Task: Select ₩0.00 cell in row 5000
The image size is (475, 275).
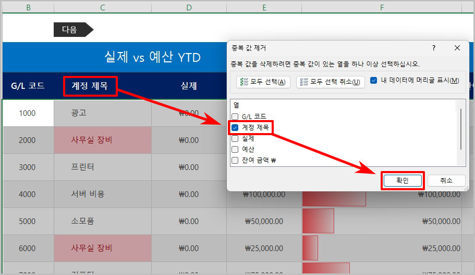Action: 189,221
